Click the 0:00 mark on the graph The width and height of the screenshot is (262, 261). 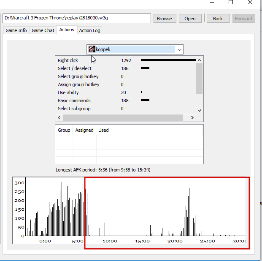pyautogui.click(x=45, y=241)
